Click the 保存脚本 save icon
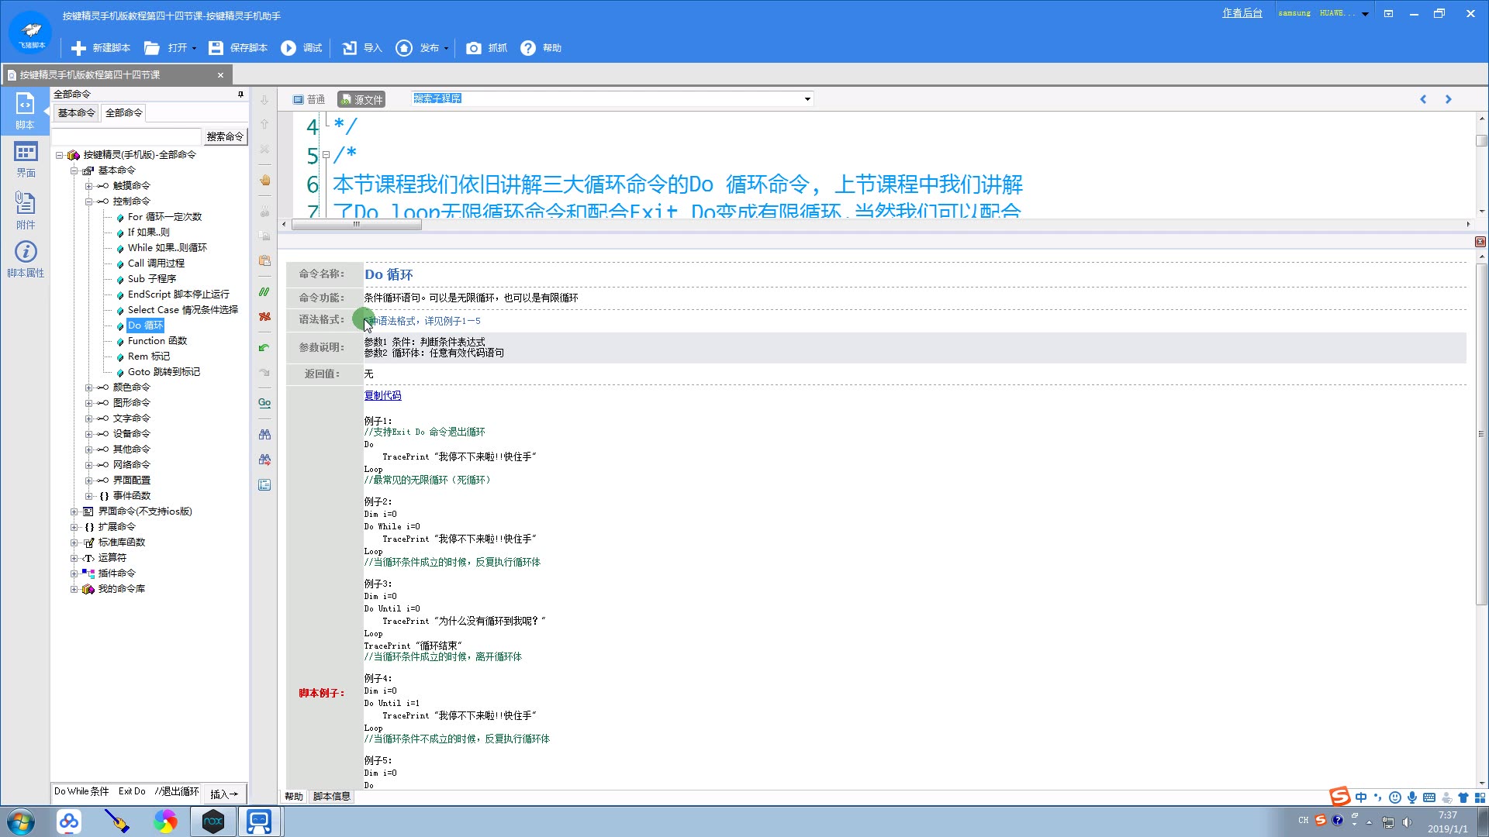Screen dimensions: 1489x837 pyautogui.click(x=216, y=48)
